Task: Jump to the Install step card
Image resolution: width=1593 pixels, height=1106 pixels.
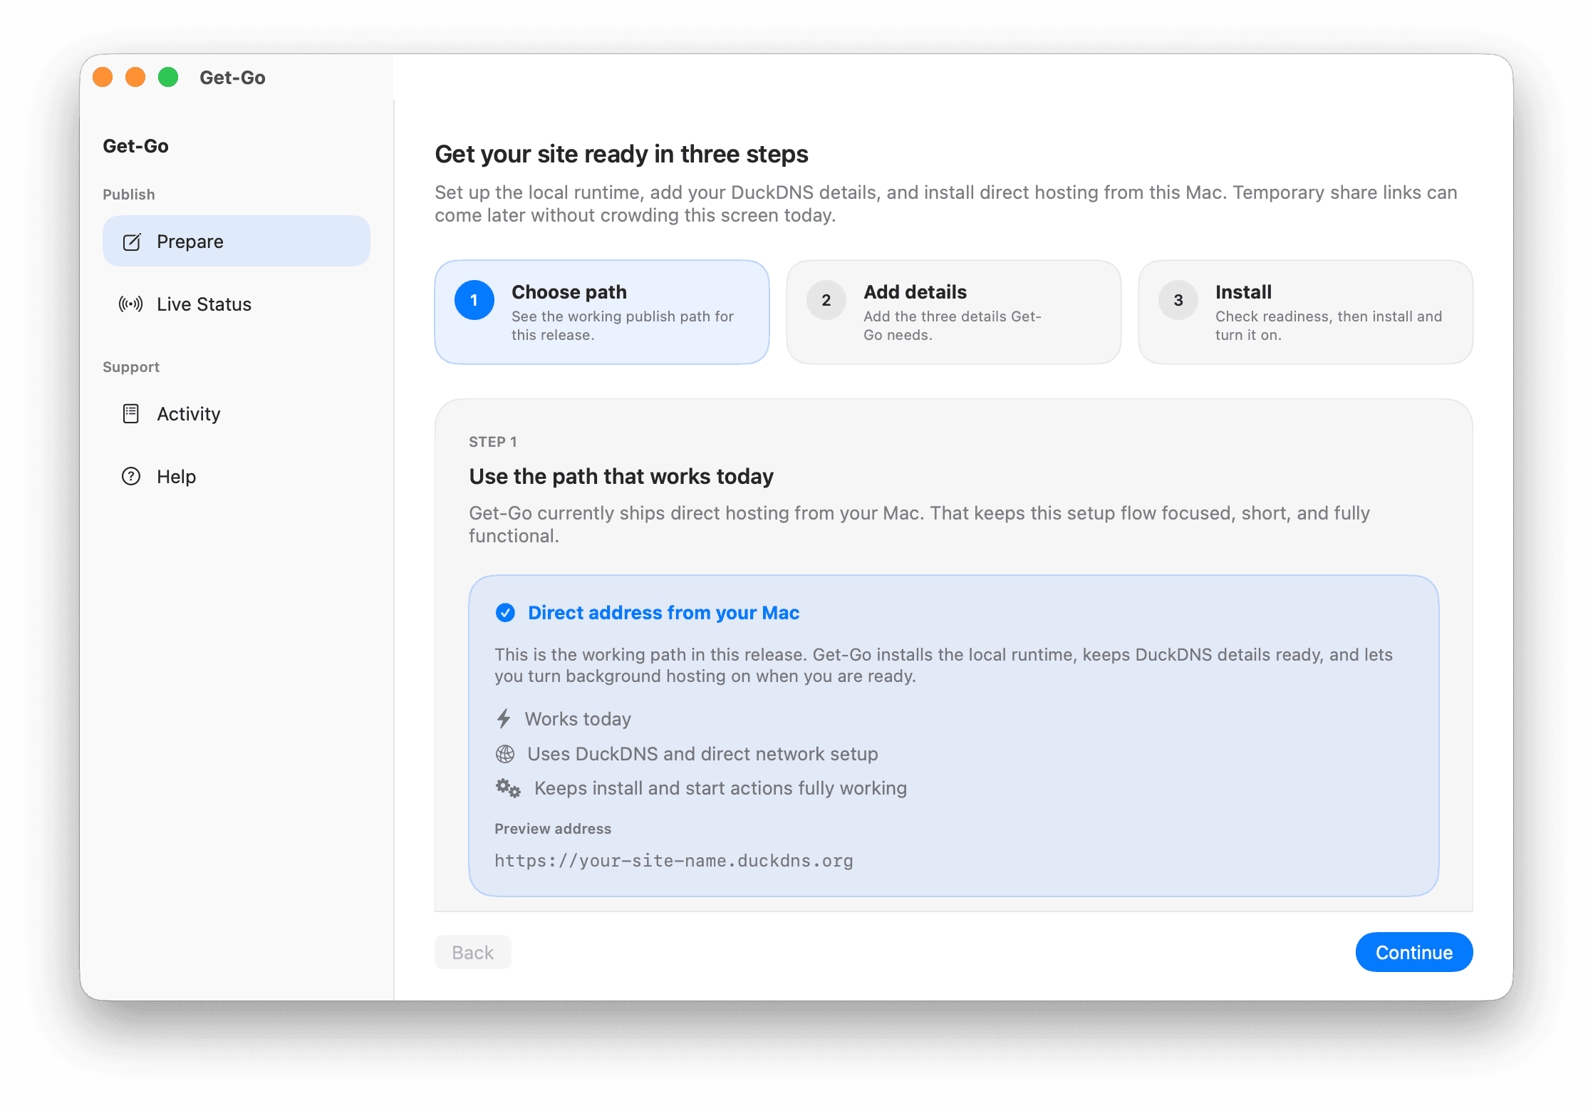Action: (x=1306, y=312)
